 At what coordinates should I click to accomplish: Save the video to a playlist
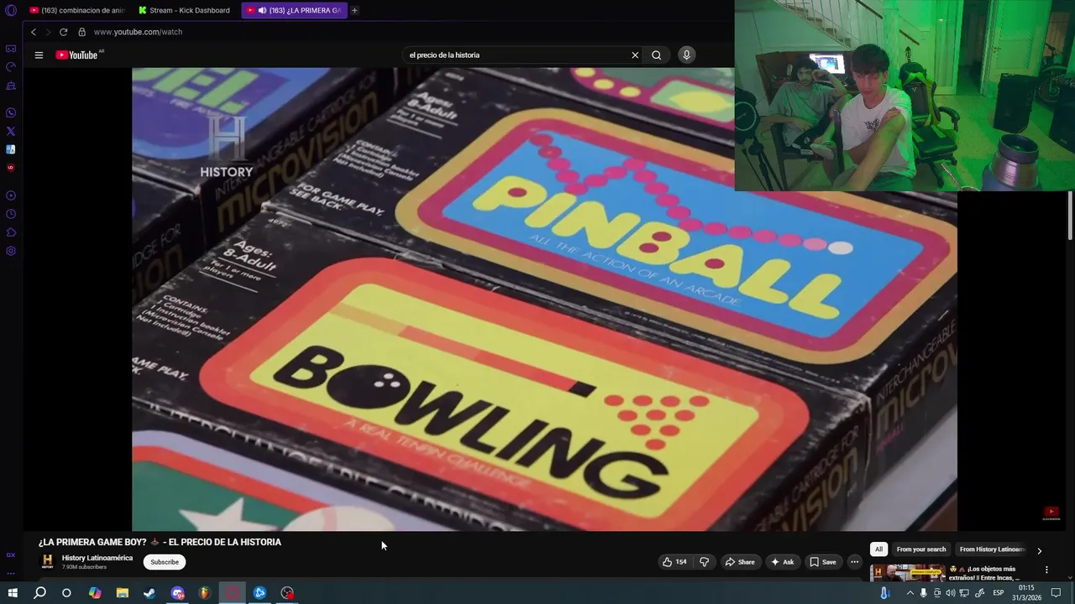822,562
